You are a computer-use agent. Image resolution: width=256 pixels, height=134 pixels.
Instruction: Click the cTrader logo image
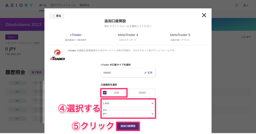[57, 55]
